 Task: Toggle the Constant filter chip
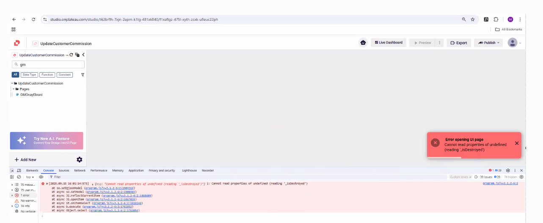pyautogui.click(x=65, y=75)
